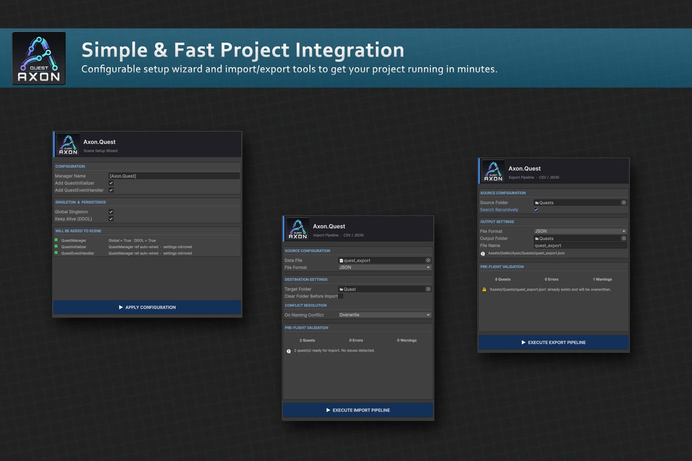
Task: Click 'Global = True DDOL = True' text
Action: coord(132,240)
